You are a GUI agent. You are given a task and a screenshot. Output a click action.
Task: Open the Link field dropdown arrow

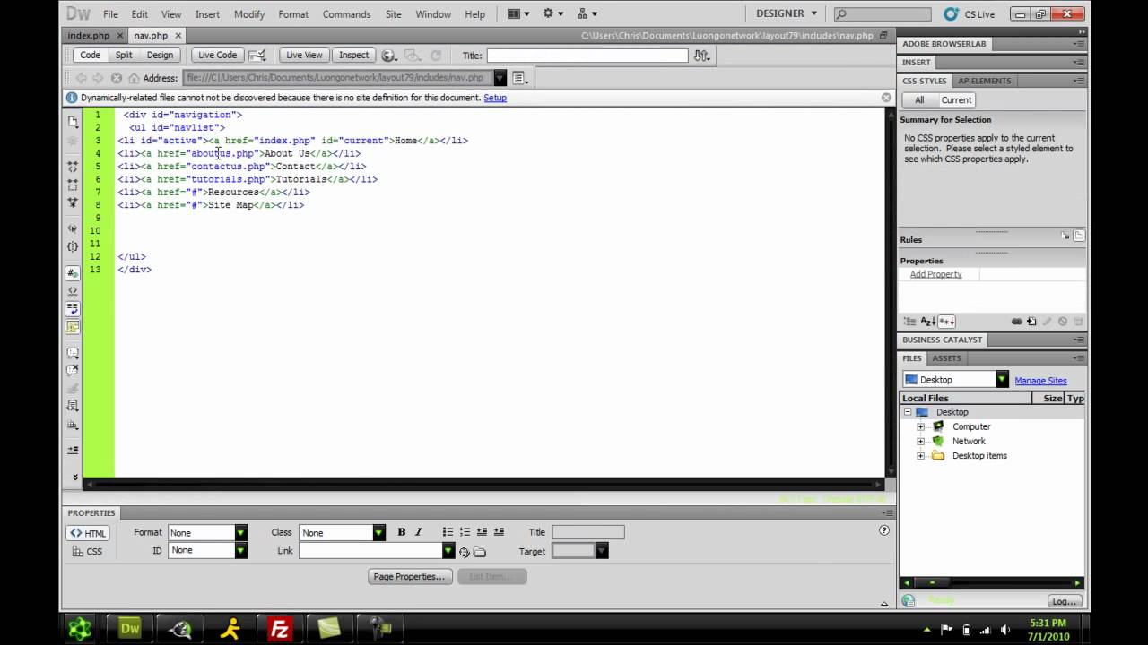[x=448, y=550]
